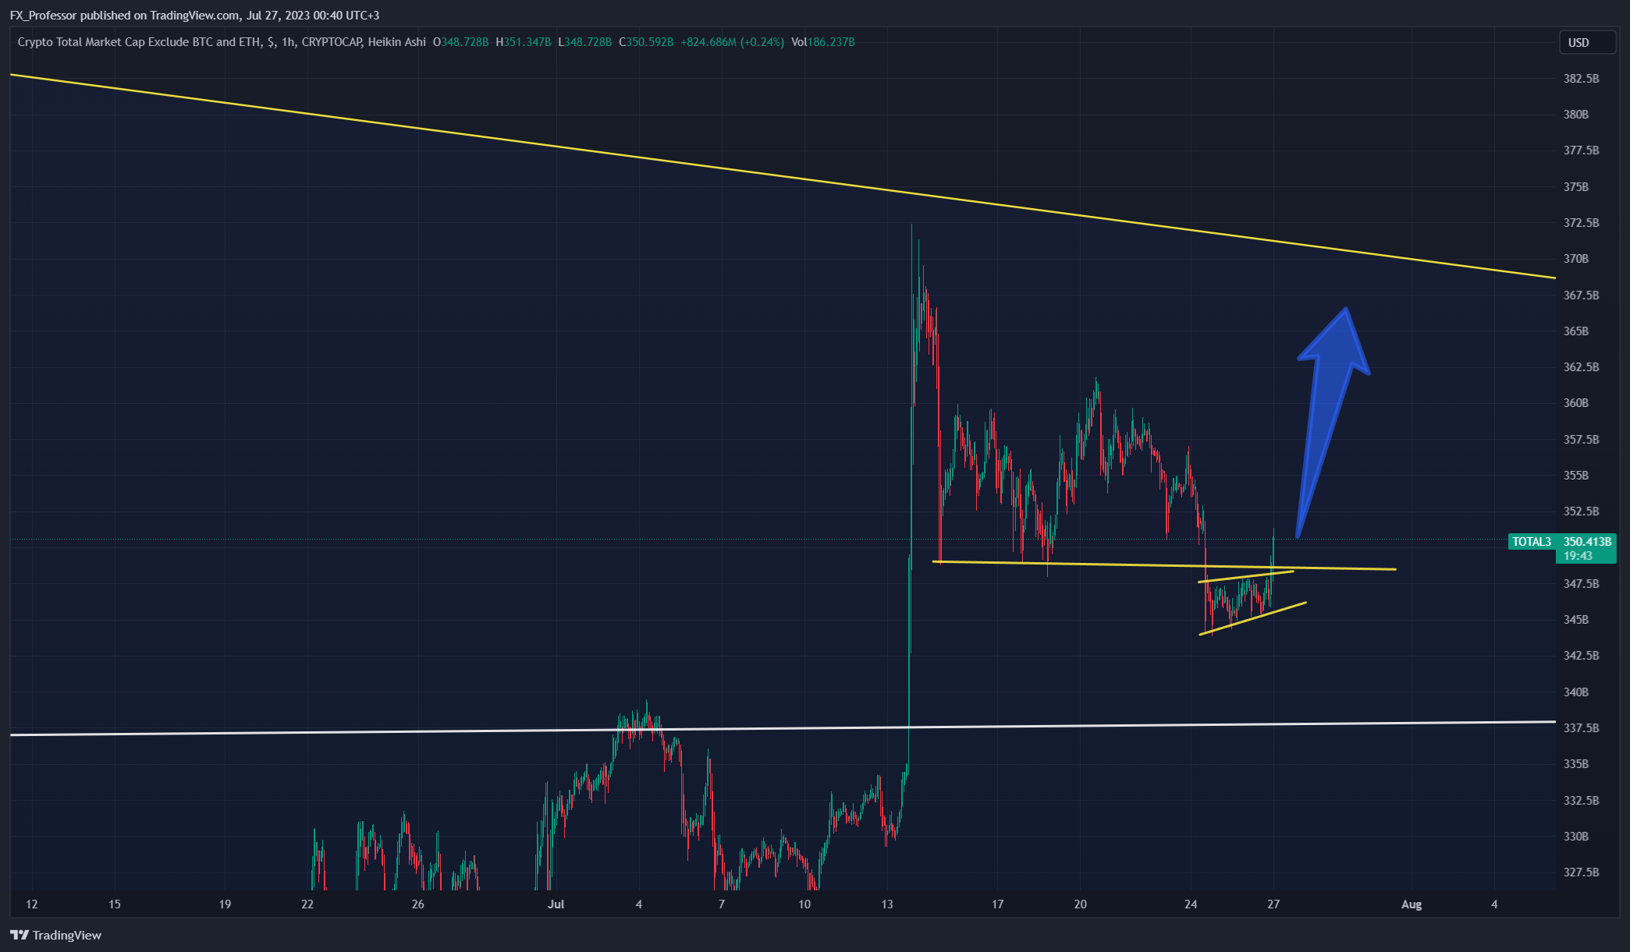Image resolution: width=1630 pixels, height=952 pixels.
Task: Click the 340B price axis label
Action: 1575,692
